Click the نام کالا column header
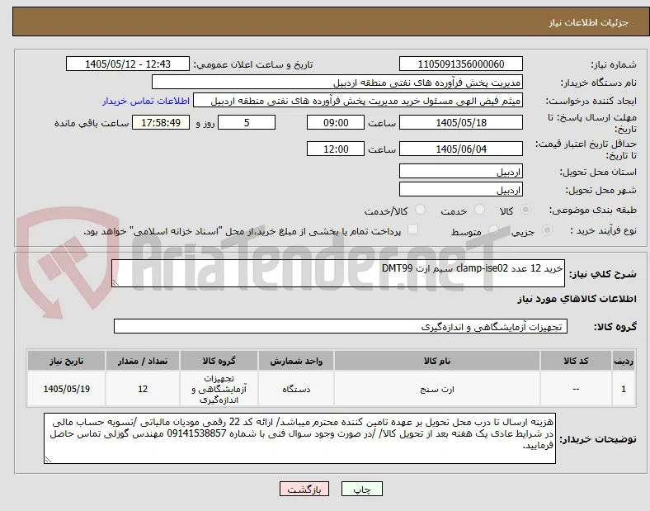Viewport: 650px width, 511px height. click(437, 361)
